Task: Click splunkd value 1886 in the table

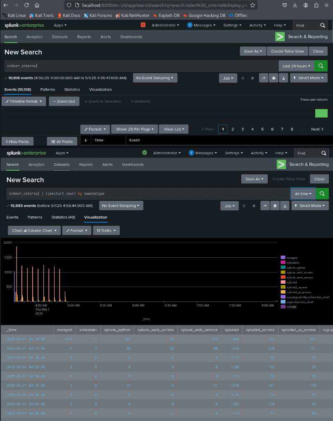Action: (x=235, y=339)
